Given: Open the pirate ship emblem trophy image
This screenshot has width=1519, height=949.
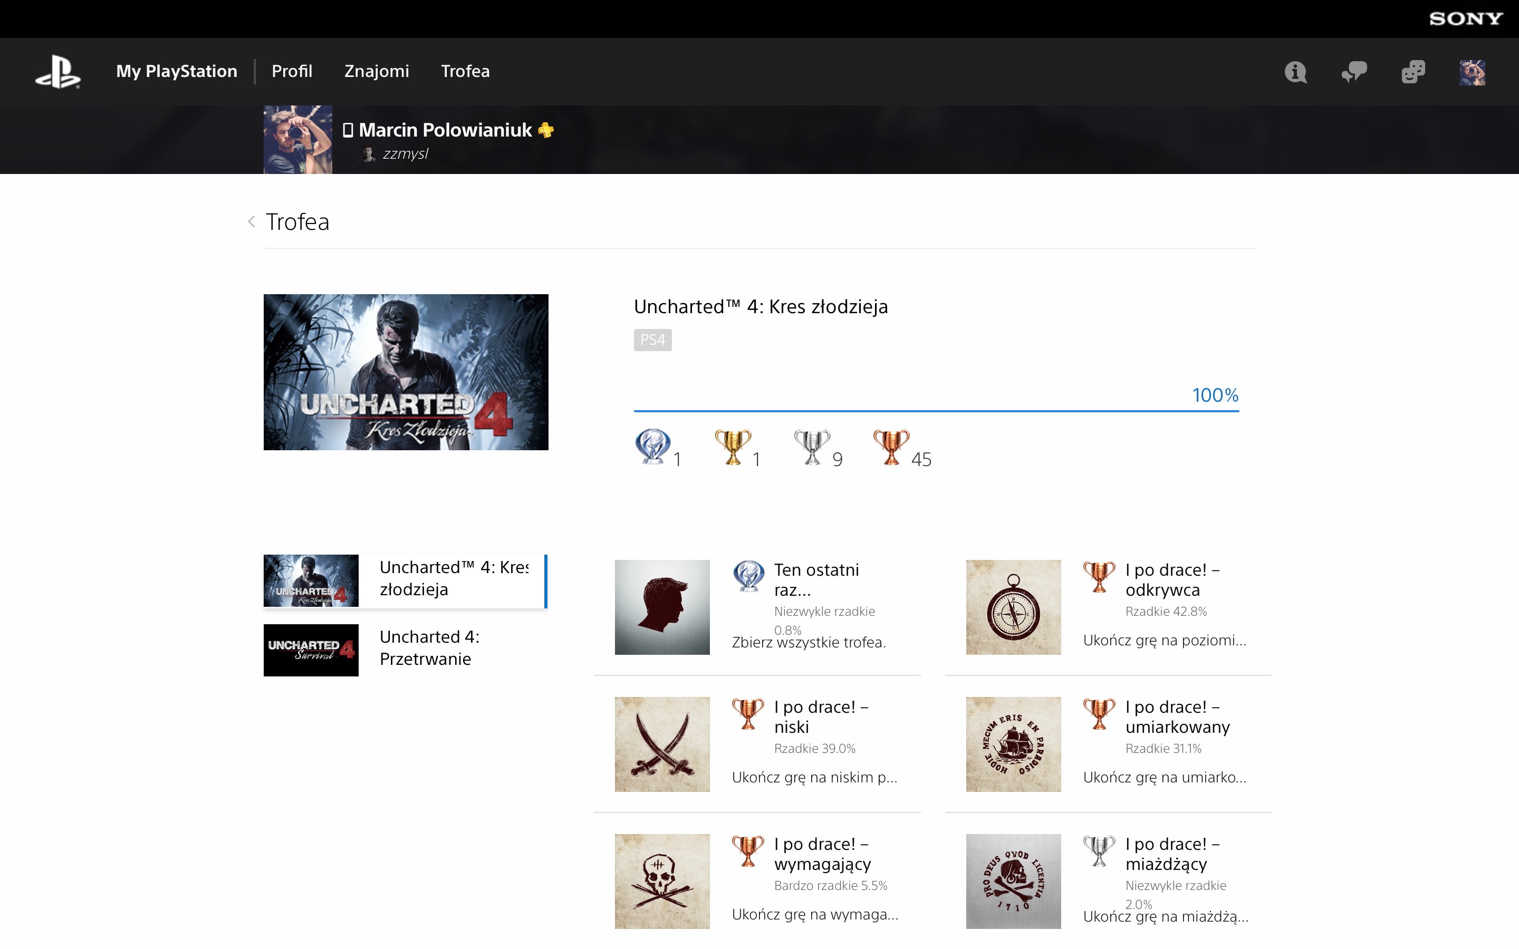Looking at the screenshot, I should pos(1013,744).
